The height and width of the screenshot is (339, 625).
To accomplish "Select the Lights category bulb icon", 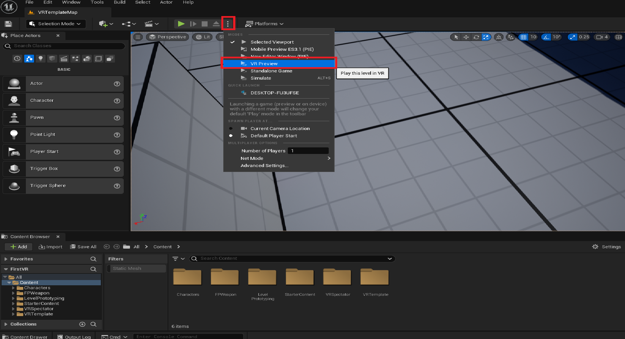I will pos(41,59).
